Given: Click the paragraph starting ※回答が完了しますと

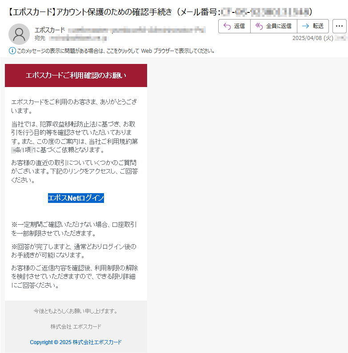Looking at the screenshot, I should coord(74,251).
